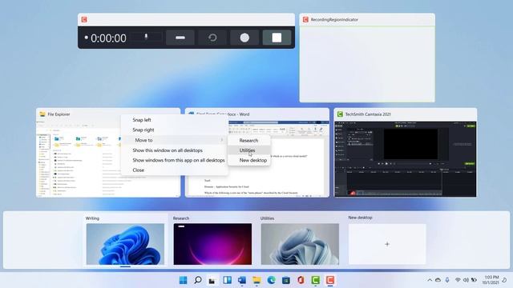Image resolution: width=513 pixels, height=288 pixels.
Task: Click recorder round record button
Action: (244, 38)
